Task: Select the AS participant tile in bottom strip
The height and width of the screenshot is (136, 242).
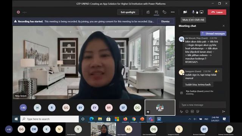Action: click(x=129, y=129)
